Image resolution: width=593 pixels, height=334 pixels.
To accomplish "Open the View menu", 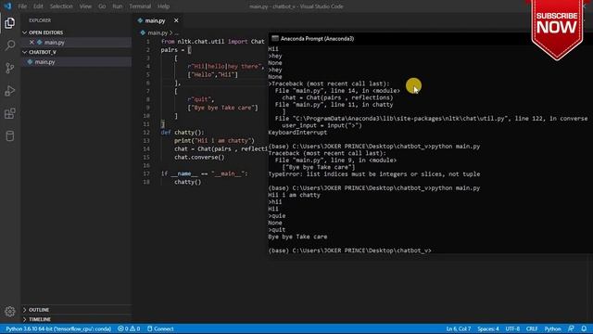I will [85, 6].
